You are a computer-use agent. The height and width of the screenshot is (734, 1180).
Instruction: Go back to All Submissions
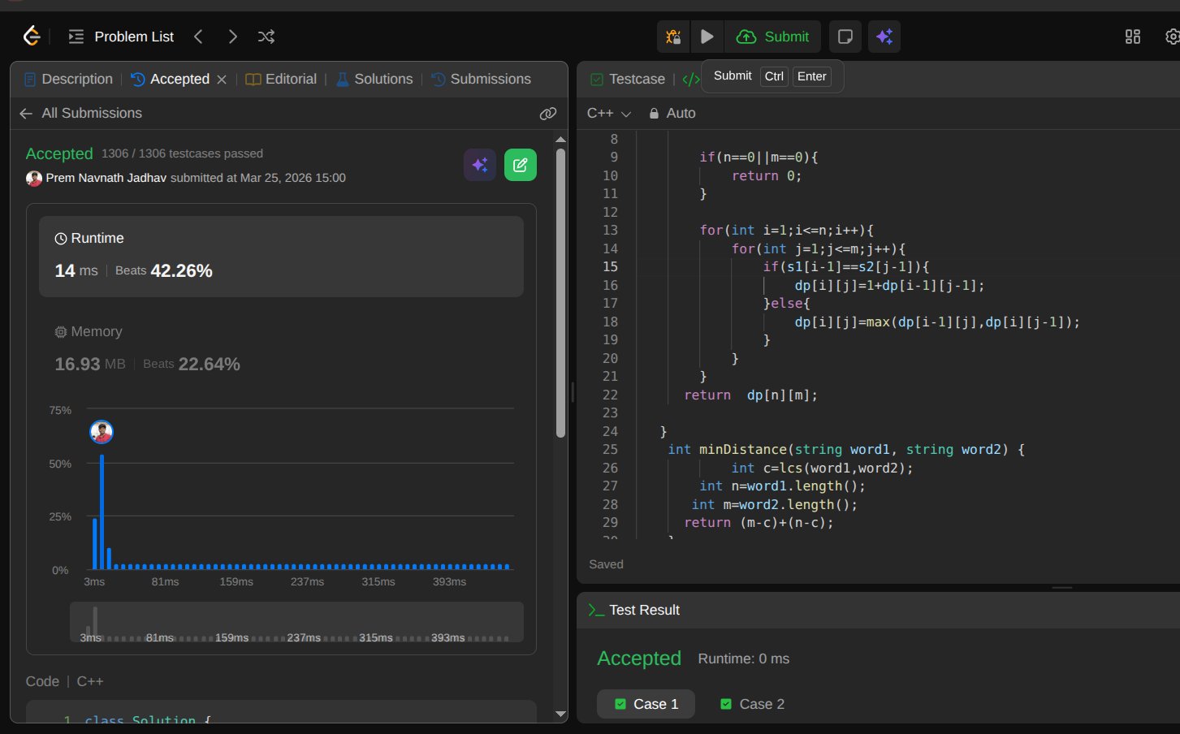(81, 114)
